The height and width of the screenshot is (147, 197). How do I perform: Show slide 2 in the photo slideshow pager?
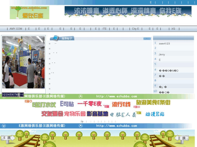[5, 95]
